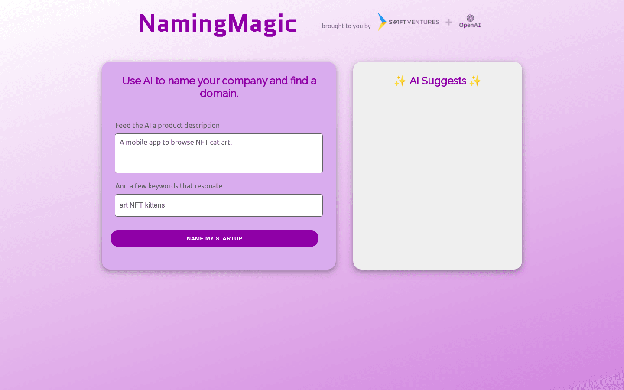Click the Swift Ventures wordmark

[x=413, y=22]
